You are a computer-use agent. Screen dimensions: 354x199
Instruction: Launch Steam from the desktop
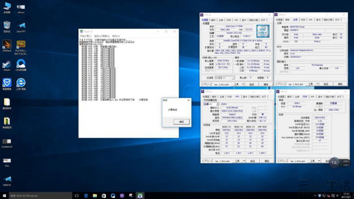[7, 65]
